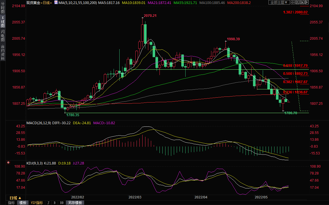Click the red sun icon beside KDJ panel
Screen dimensions: 329x205
pos(8,163)
